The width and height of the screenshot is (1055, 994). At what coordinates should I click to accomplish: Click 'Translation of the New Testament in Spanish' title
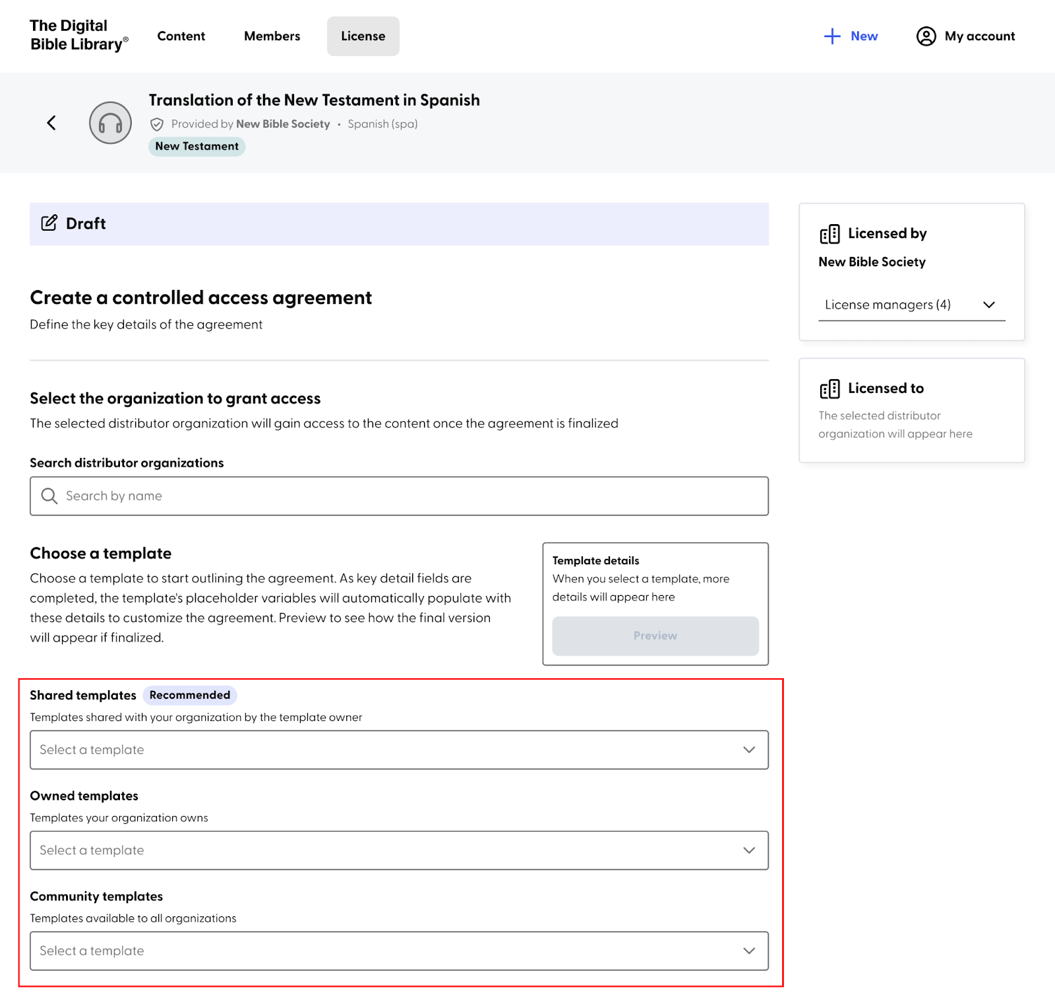click(x=315, y=100)
